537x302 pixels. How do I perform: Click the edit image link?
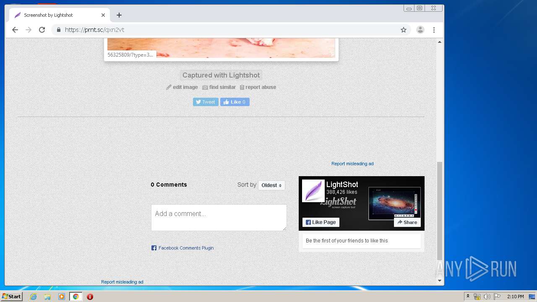click(182, 87)
